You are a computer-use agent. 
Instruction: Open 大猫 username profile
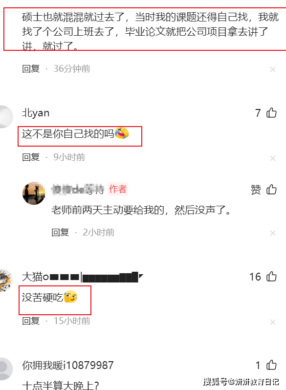pyautogui.click(x=83, y=277)
